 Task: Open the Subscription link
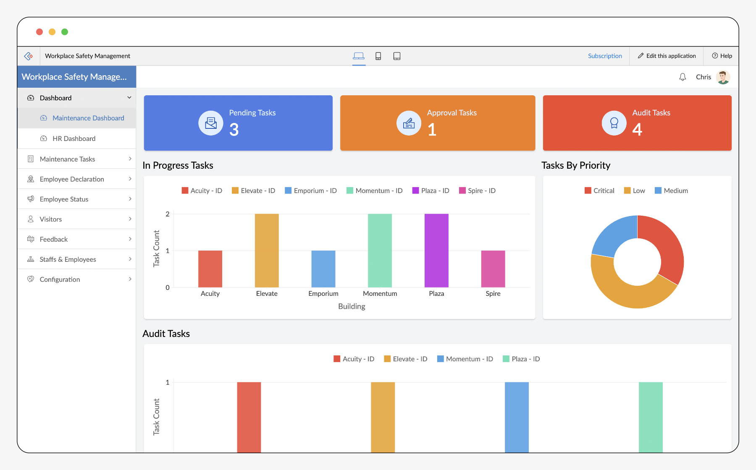click(x=605, y=56)
